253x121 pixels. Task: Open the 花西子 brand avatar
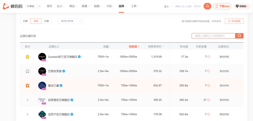42,114
